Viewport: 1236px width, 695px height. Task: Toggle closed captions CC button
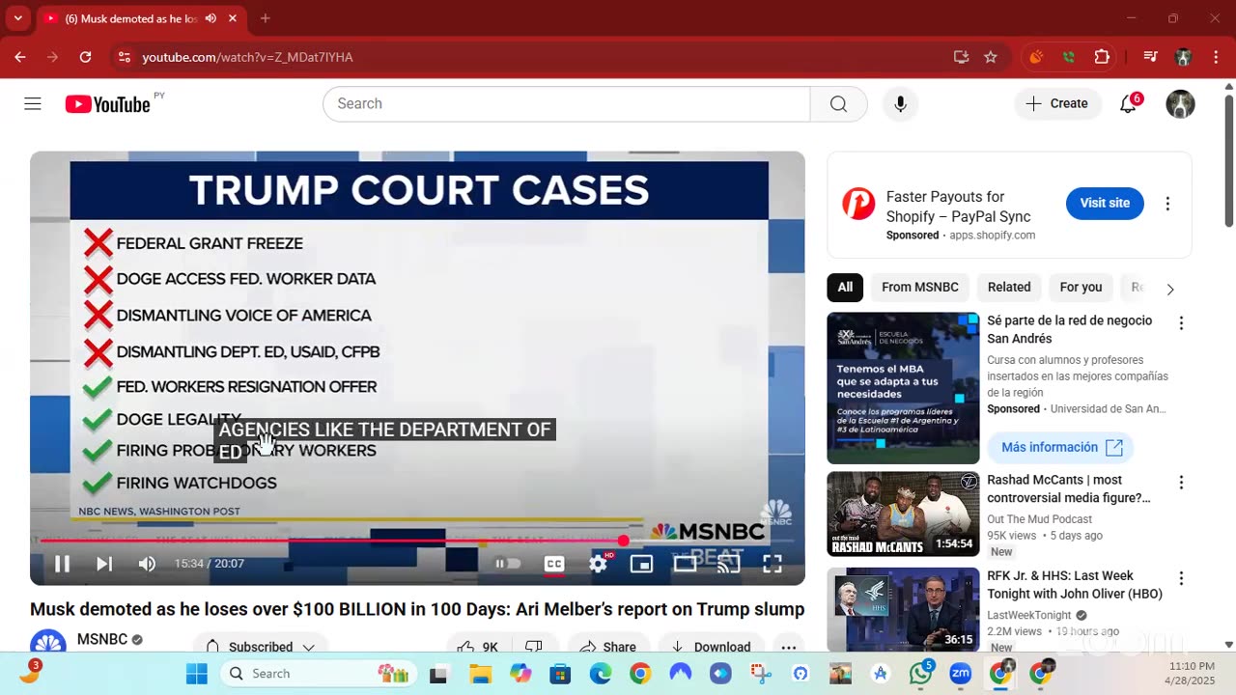[x=554, y=564]
